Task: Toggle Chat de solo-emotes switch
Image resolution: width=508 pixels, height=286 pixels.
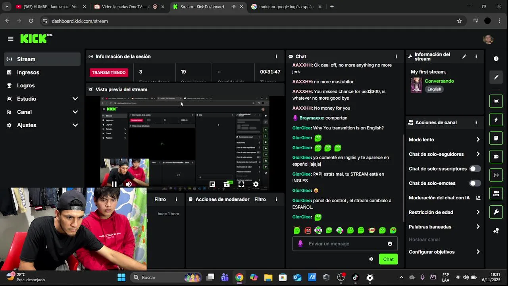Action: point(475,184)
